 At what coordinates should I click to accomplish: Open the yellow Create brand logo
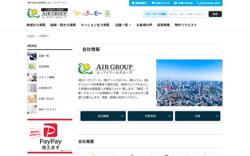(x=77, y=13)
